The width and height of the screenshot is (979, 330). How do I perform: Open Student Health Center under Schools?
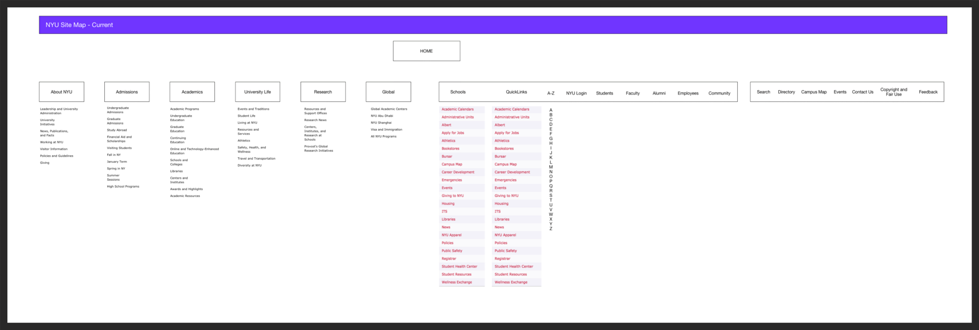coord(459,266)
